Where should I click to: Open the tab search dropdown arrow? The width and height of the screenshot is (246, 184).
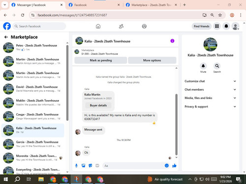tap(5, 5)
